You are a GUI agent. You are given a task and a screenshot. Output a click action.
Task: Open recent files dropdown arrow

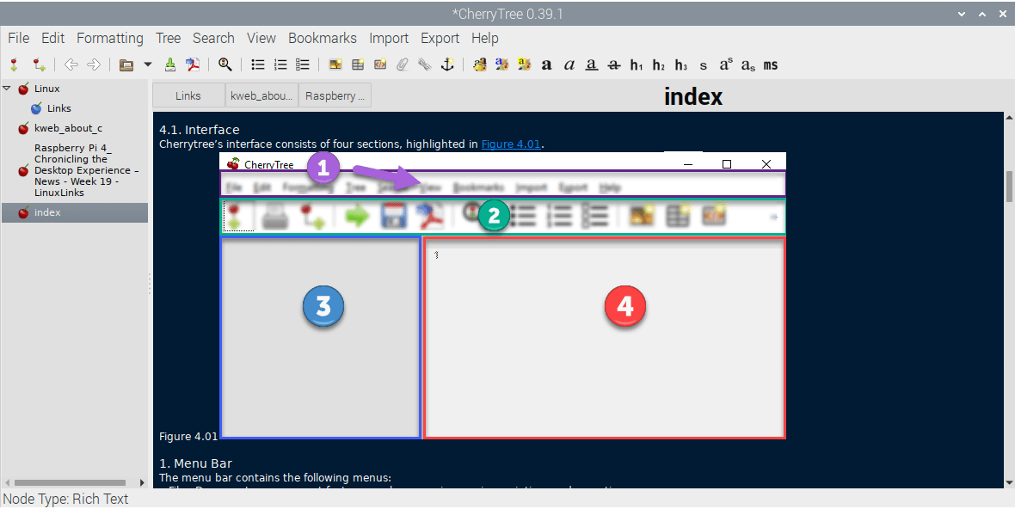tap(148, 64)
